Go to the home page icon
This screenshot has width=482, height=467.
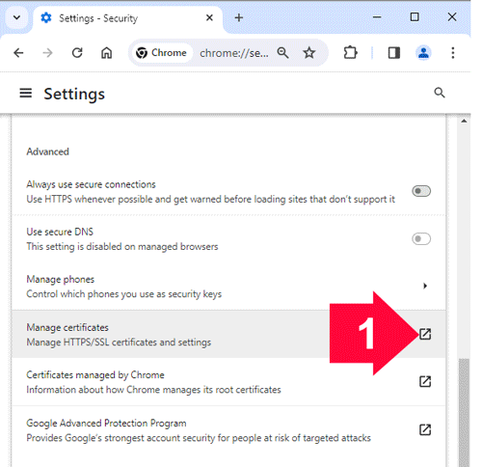tap(107, 52)
